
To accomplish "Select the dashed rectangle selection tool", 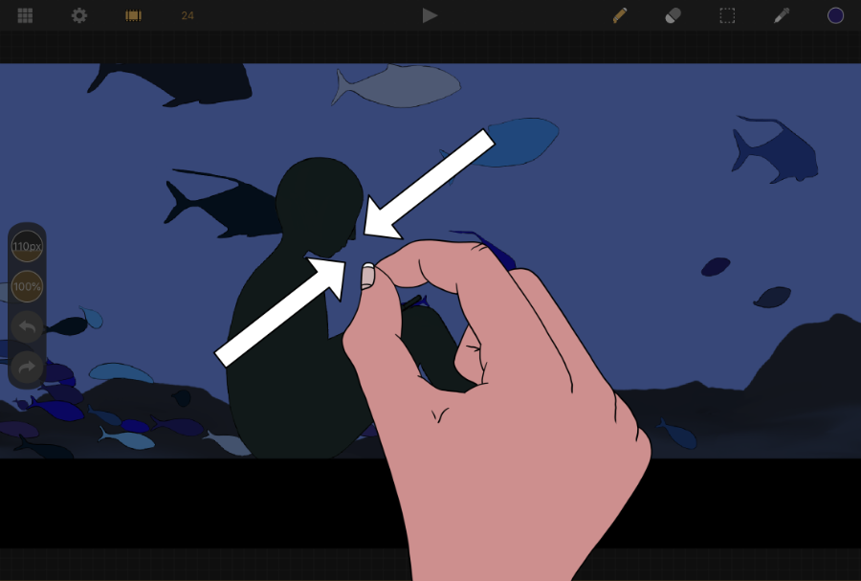I will [x=727, y=15].
